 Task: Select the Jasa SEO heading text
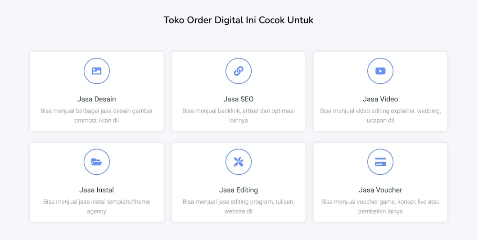[x=239, y=99]
